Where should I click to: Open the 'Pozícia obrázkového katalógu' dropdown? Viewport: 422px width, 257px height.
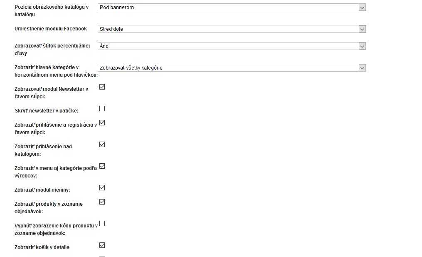coord(232,7)
